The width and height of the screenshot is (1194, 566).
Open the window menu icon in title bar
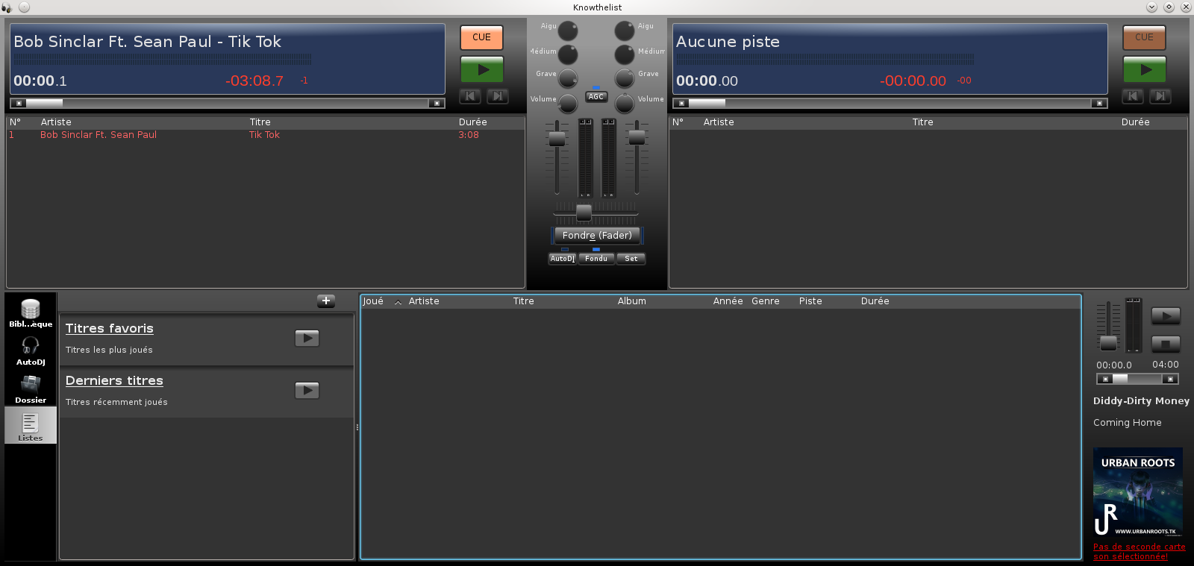pos(7,7)
